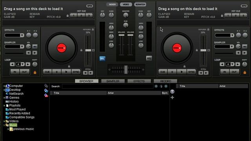
Task: Click the left deck pitch slider
Action: pyautogui.click(x=88, y=50)
